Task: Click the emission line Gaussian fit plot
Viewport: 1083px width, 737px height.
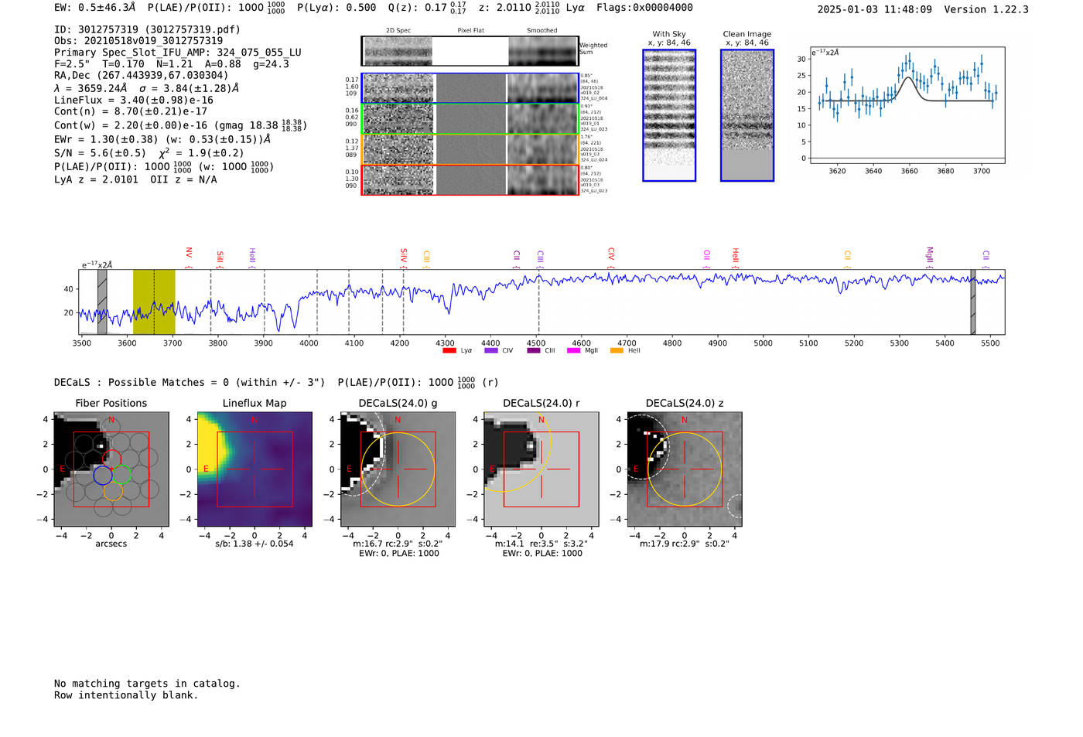Action: pyautogui.click(x=907, y=105)
